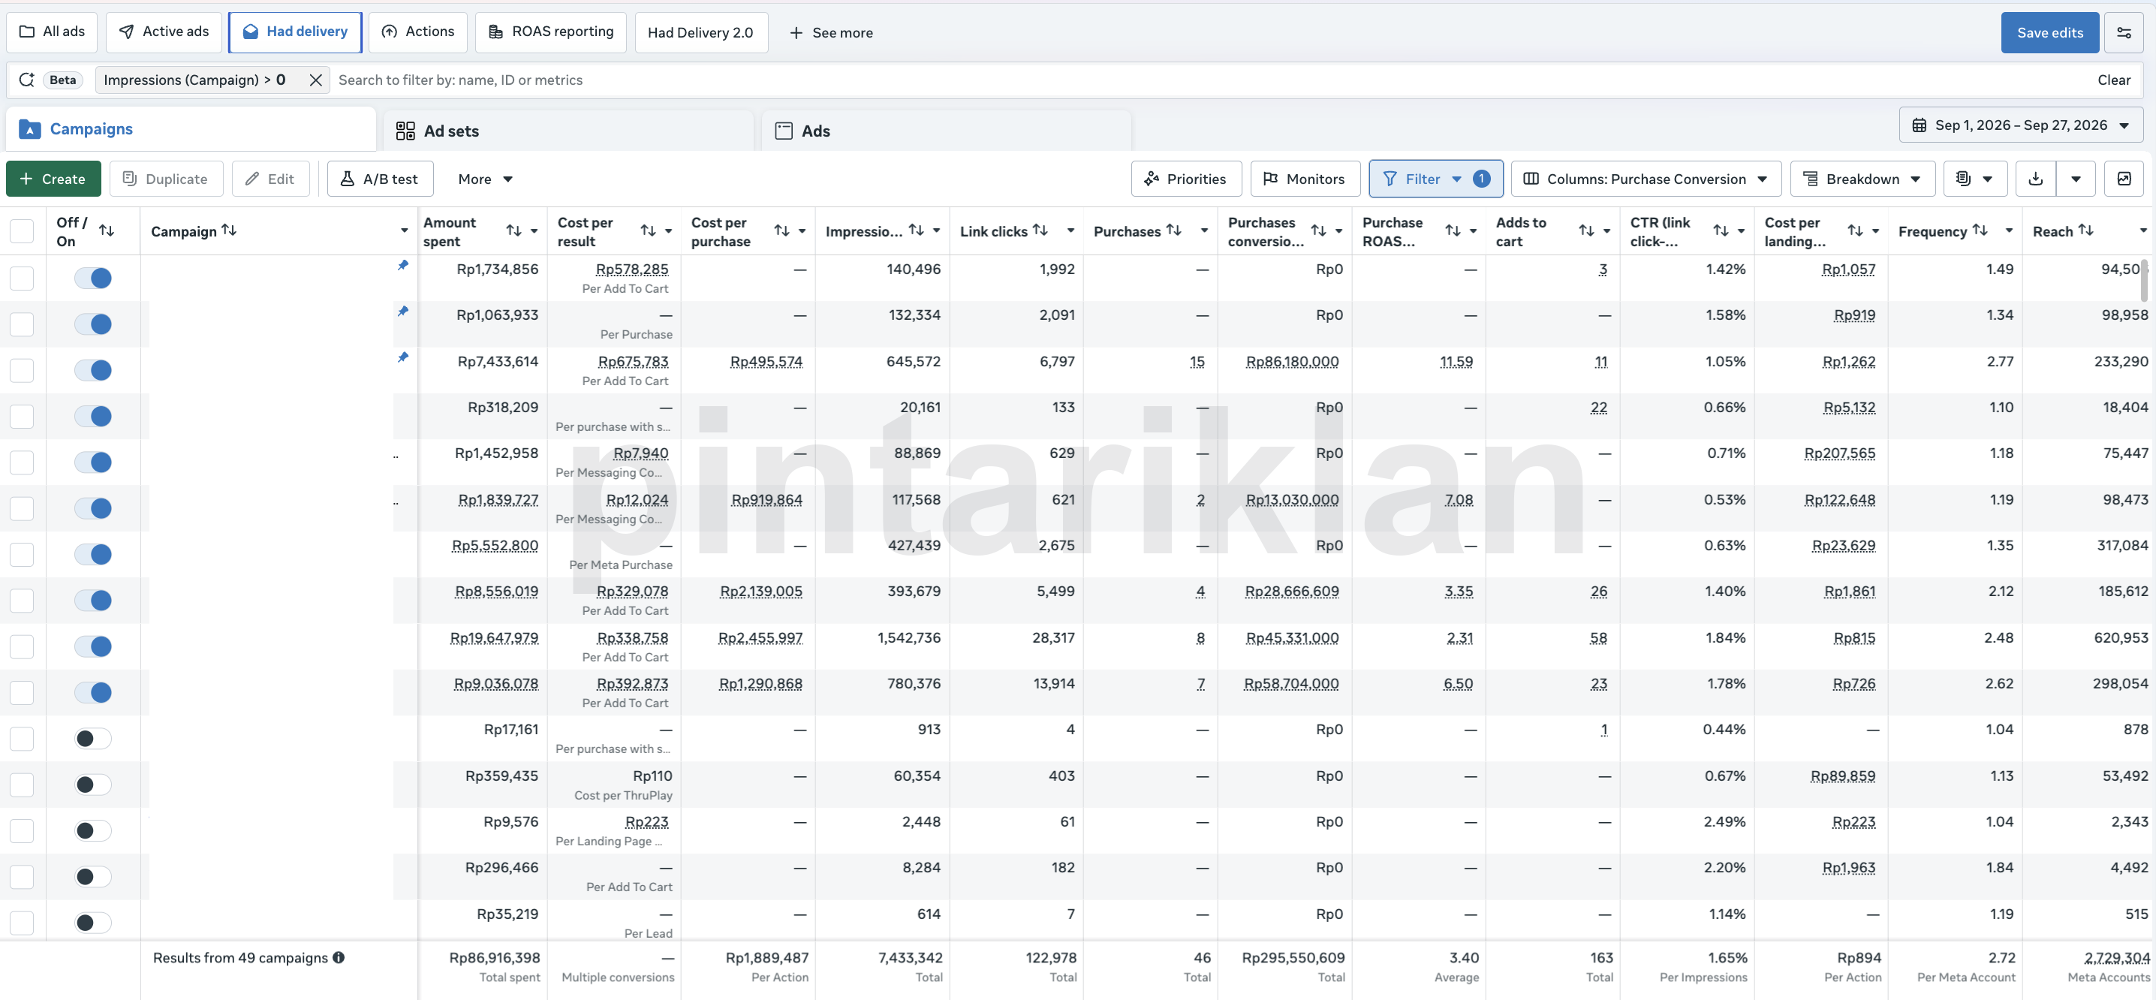
Task: Click the reports icon dropdown button
Action: click(1974, 179)
